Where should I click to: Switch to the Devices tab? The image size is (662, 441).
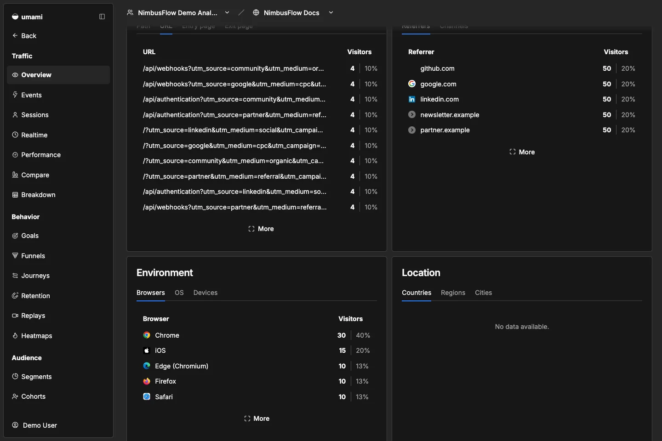(x=205, y=293)
